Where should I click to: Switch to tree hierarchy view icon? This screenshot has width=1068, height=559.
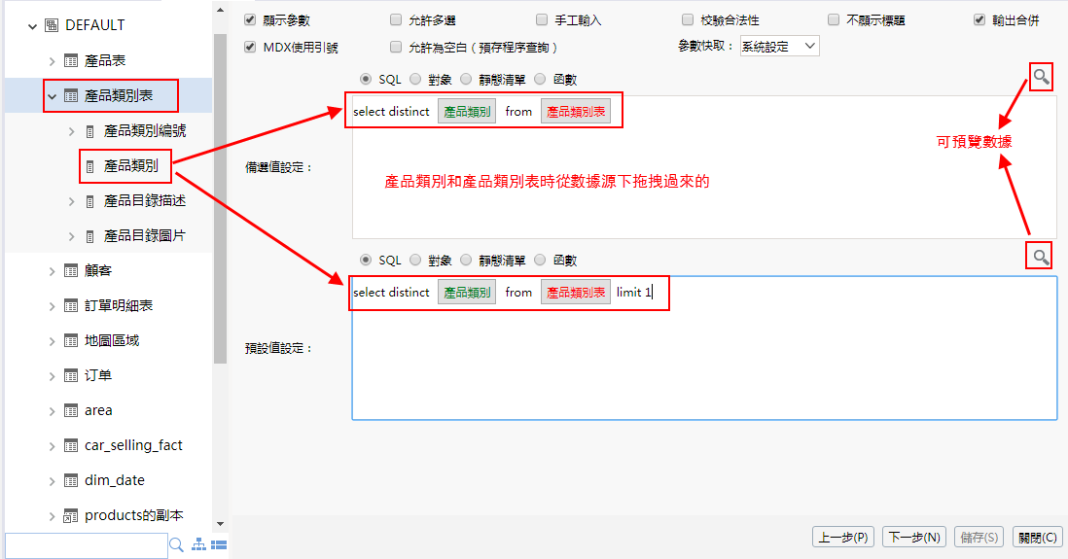[x=198, y=545]
